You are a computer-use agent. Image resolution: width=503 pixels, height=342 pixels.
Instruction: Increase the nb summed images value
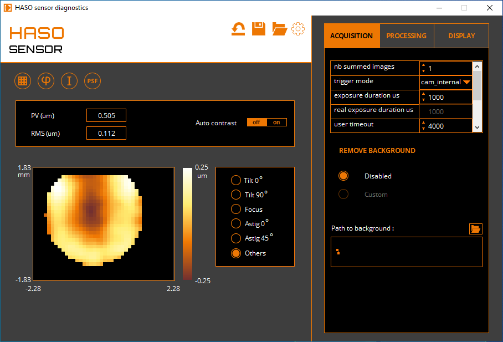point(424,65)
